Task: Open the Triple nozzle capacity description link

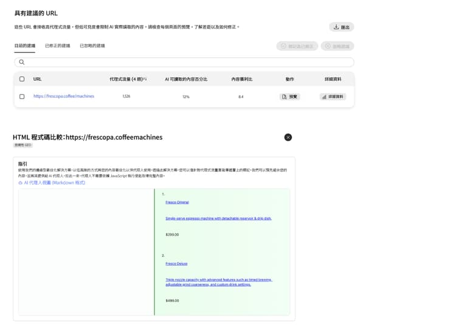Action: point(219,282)
